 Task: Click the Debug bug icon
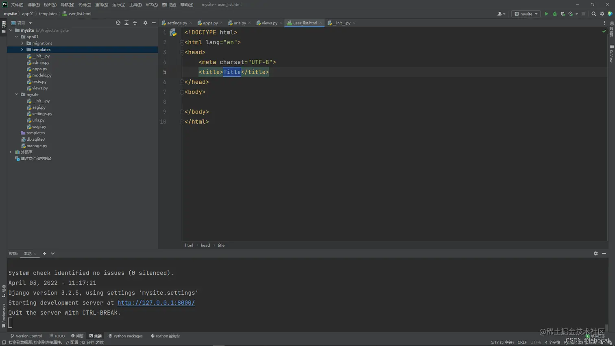coord(554,14)
